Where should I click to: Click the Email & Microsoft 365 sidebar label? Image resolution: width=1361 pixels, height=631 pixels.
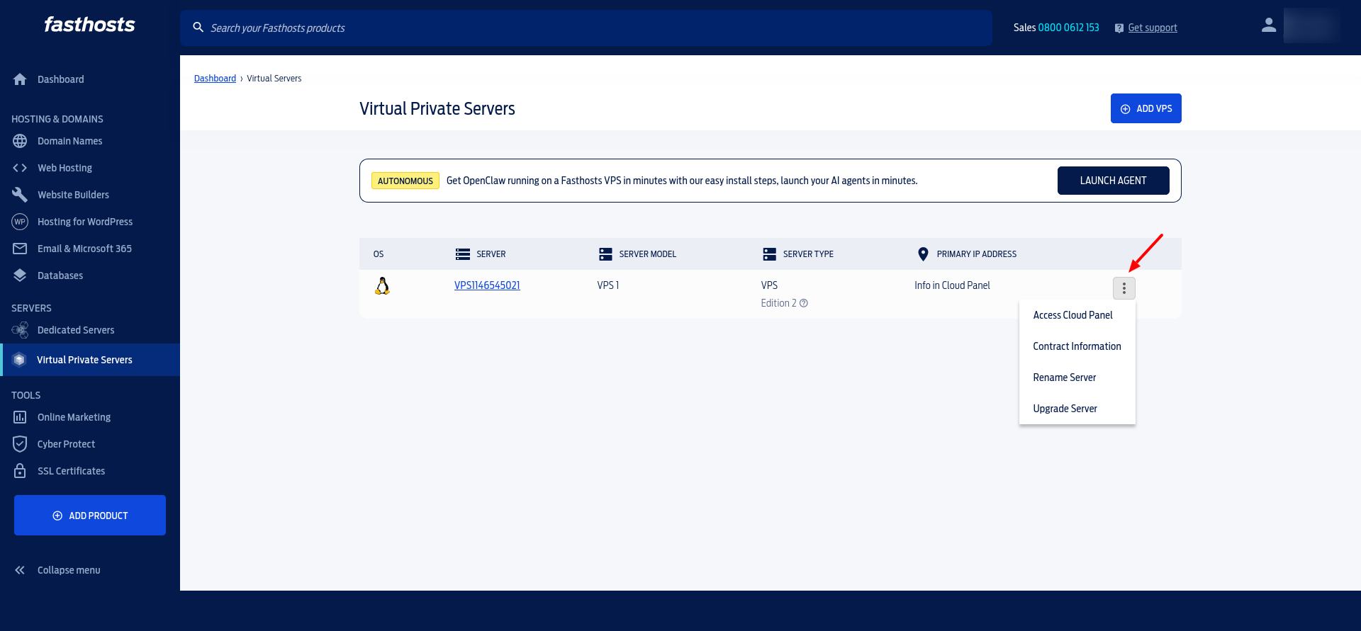[84, 249]
